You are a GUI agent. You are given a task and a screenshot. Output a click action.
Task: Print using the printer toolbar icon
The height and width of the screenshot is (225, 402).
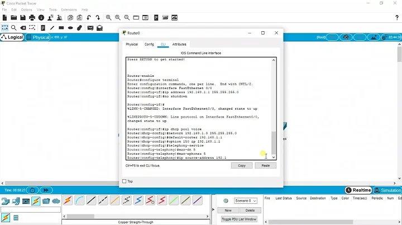click(32, 18)
